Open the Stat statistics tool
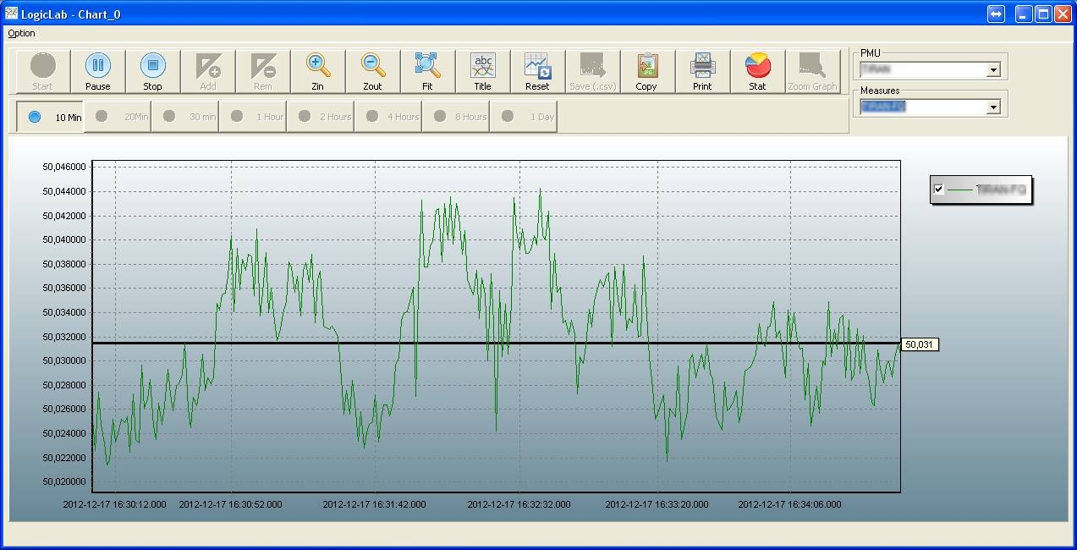1077x550 pixels. (x=757, y=71)
